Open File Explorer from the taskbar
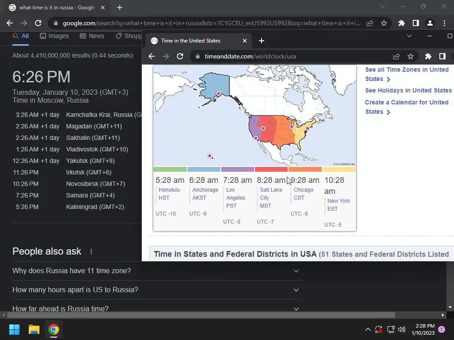Viewport: 454px width, 340px height. [x=34, y=329]
